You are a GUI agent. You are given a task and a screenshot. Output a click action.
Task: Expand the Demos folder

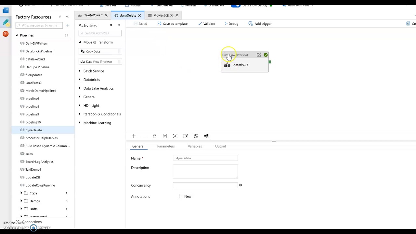point(21,201)
